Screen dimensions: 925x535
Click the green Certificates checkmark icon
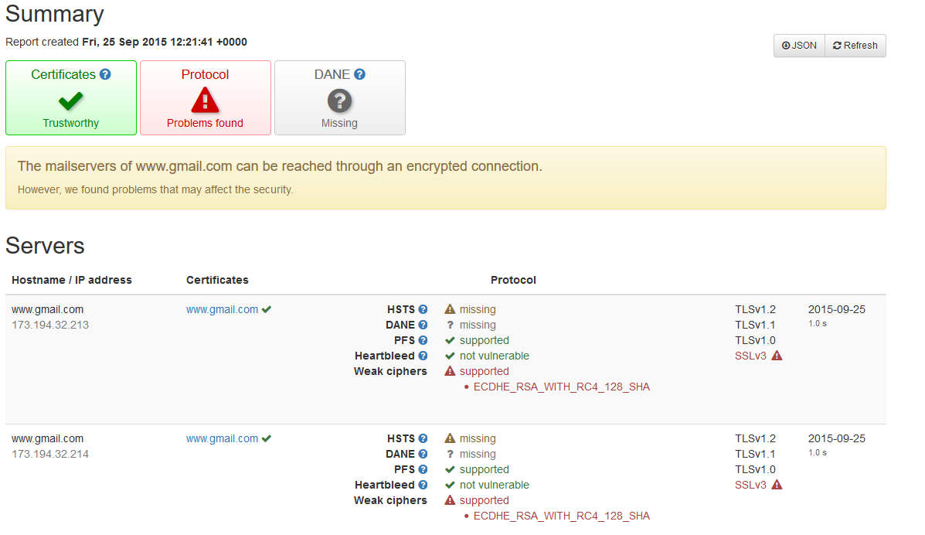71,100
